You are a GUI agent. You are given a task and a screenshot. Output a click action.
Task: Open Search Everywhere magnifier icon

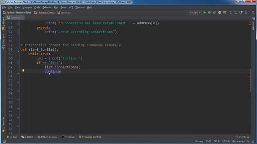[253, 12]
